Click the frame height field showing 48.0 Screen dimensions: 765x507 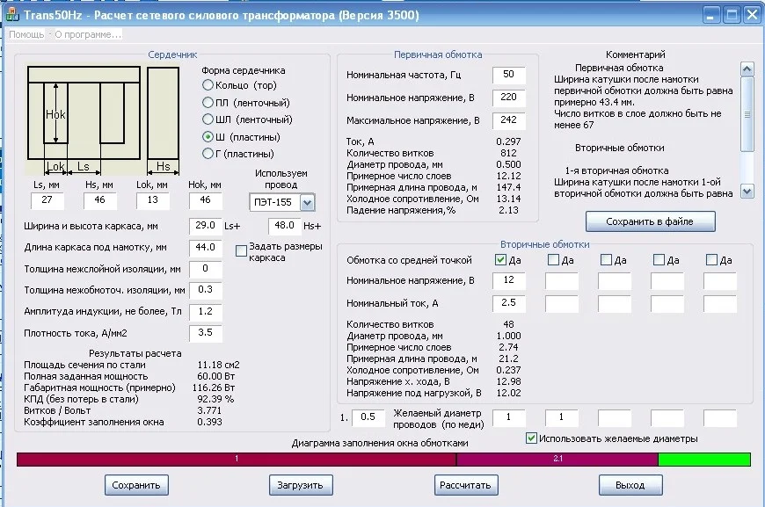[x=284, y=226]
